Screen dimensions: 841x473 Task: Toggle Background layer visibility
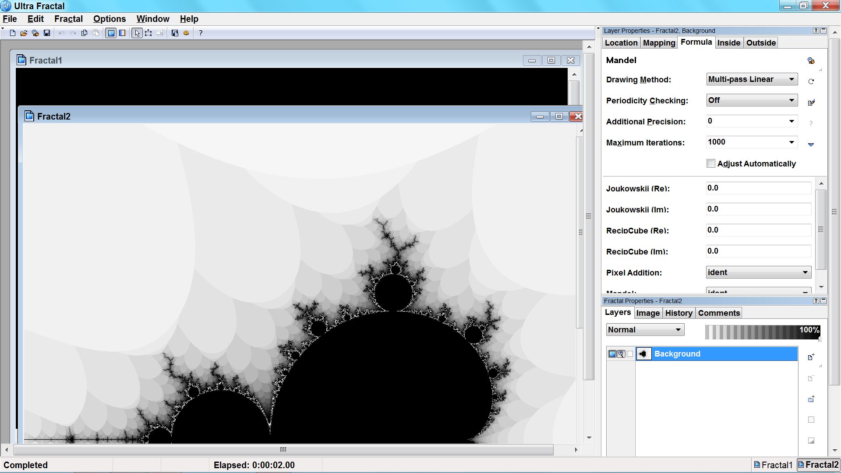click(x=612, y=354)
